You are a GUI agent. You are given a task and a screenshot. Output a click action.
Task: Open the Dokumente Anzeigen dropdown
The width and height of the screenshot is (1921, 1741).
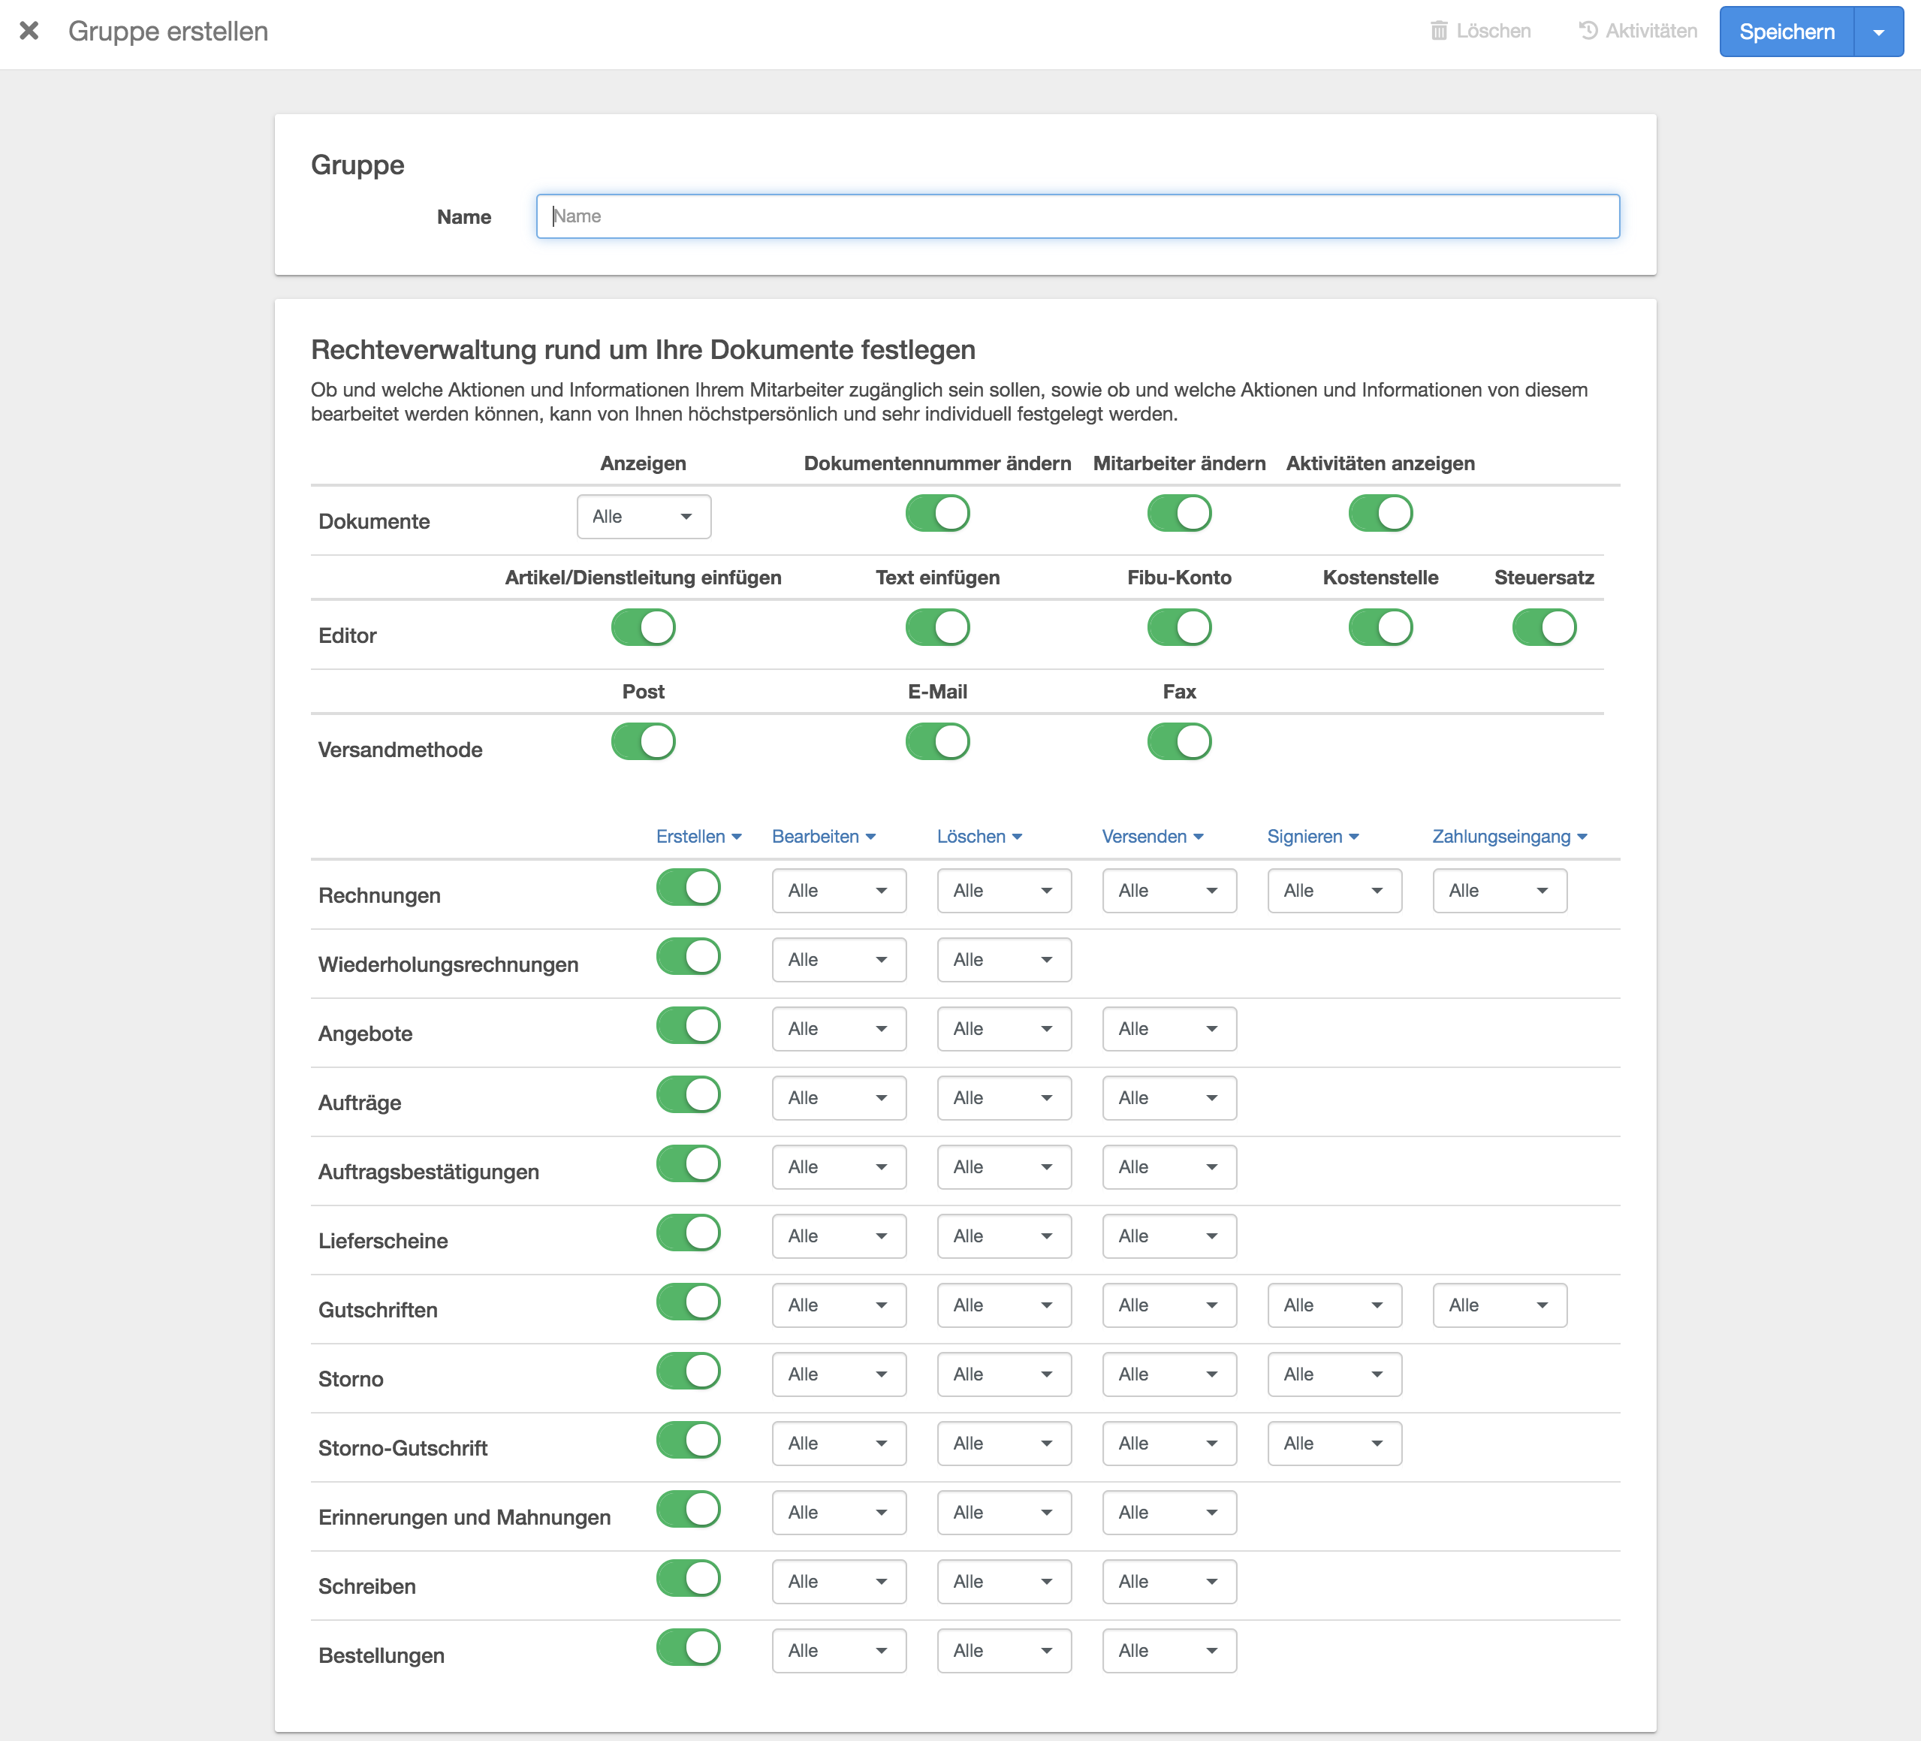tap(643, 517)
